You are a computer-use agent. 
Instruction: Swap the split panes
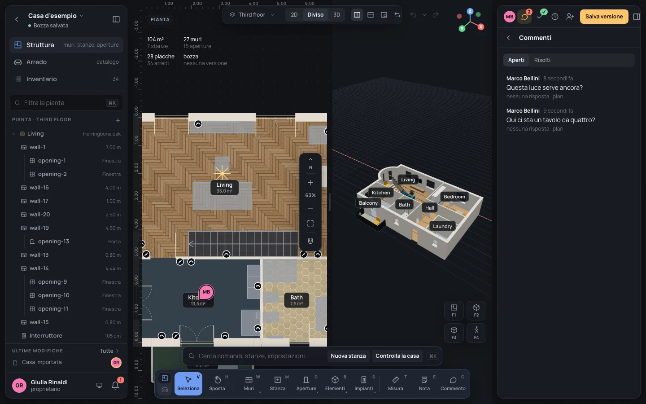397,15
